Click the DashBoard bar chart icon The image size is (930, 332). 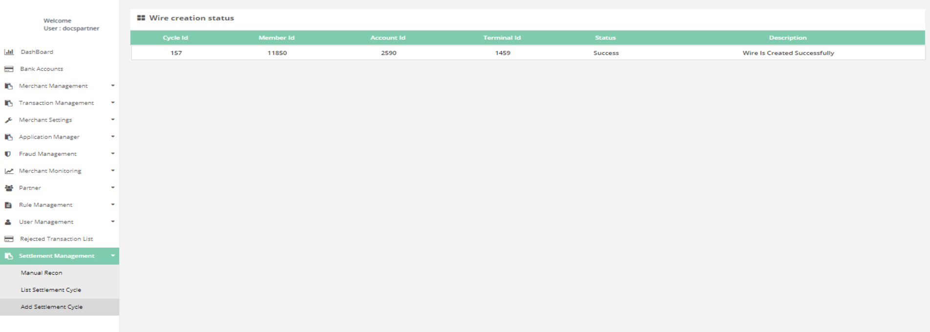pyautogui.click(x=9, y=52)
